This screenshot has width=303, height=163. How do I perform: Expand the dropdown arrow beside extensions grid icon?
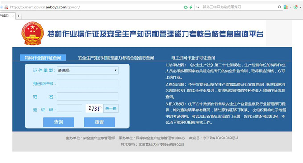291,7
